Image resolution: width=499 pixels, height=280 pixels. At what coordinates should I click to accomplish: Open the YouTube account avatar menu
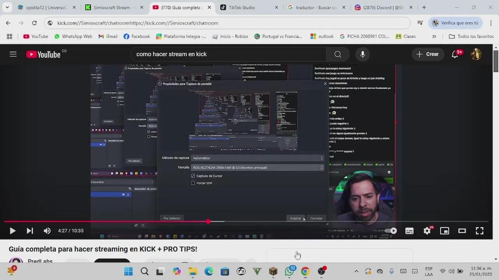tap(476, 54)
